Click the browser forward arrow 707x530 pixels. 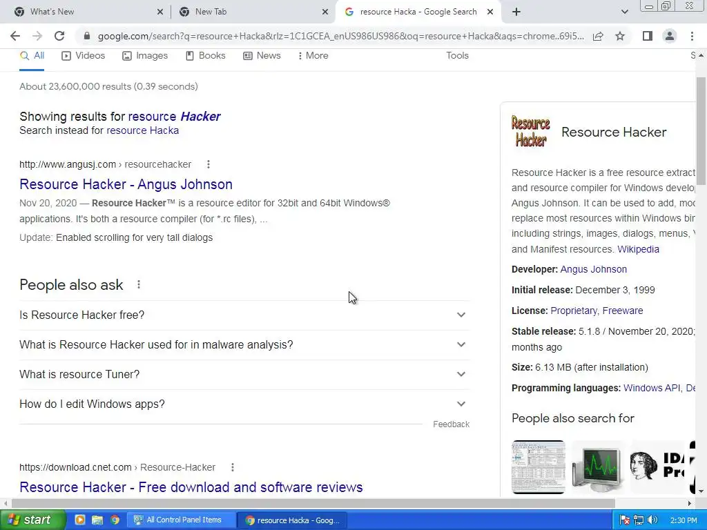pos(37,36)
